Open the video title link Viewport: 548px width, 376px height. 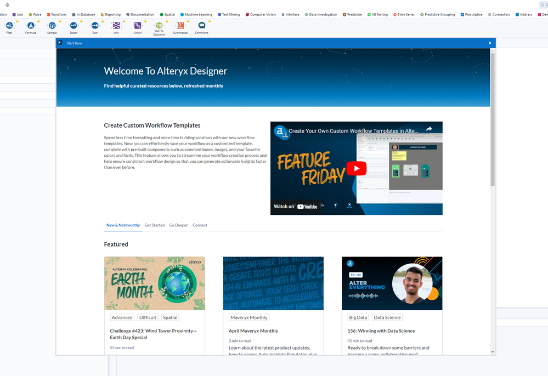[353, 131]
